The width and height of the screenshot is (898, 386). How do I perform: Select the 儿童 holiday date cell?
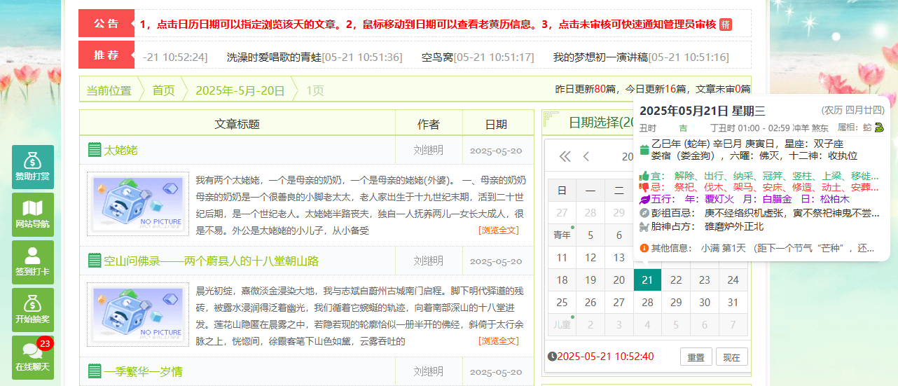coord(562,325)
